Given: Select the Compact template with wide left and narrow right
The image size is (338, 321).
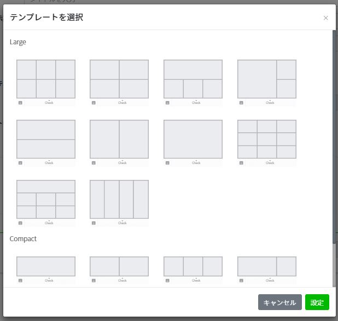Looking at the screenshot, I should tap(267, 266).
